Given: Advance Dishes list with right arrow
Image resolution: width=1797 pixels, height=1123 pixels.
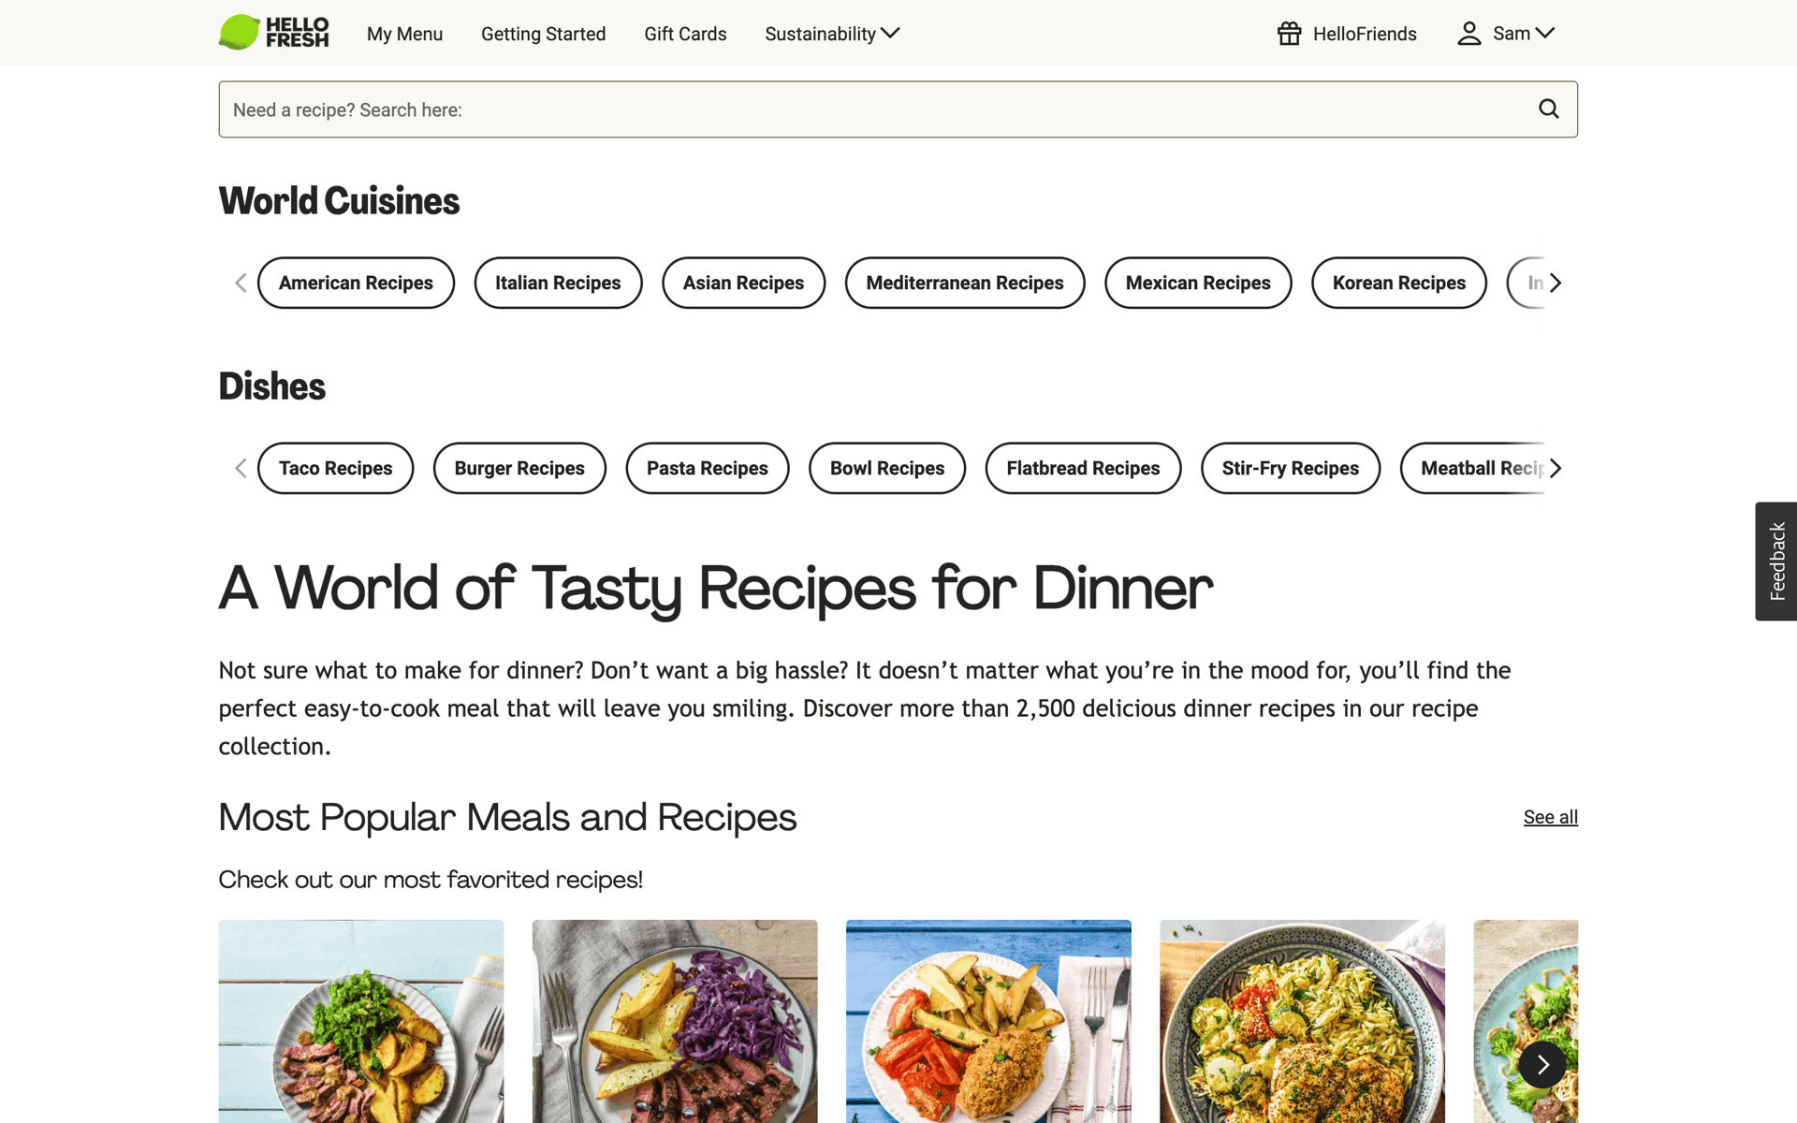Looking at the screenshot, I should pyautogui.click(x=1555, y=468).
